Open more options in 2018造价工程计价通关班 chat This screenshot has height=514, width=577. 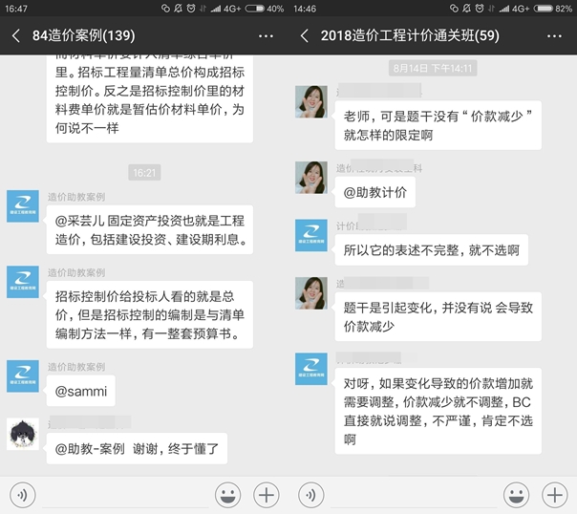(553, 36)
